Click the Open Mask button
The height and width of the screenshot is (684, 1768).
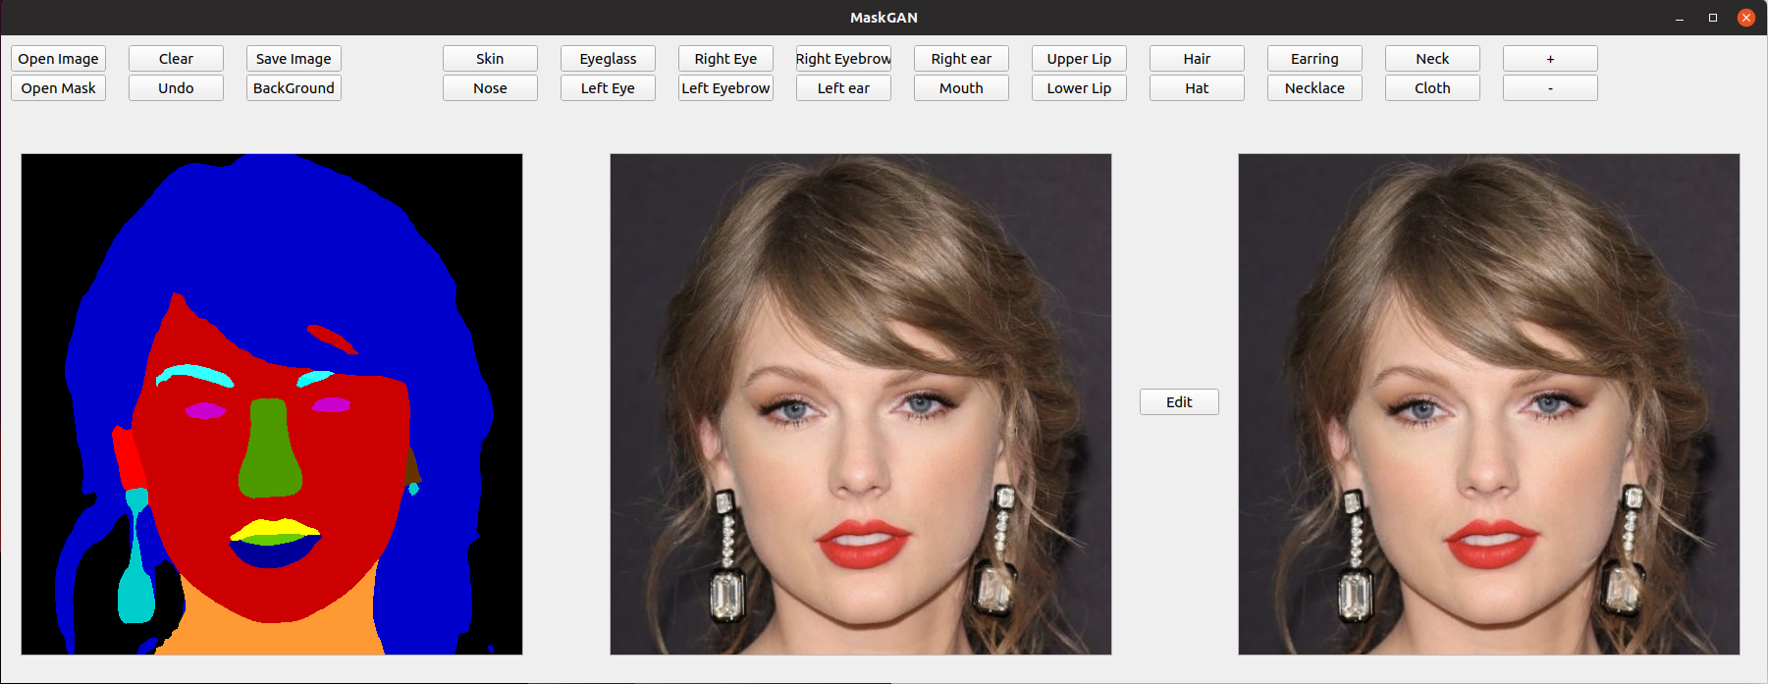coord(58,88)
